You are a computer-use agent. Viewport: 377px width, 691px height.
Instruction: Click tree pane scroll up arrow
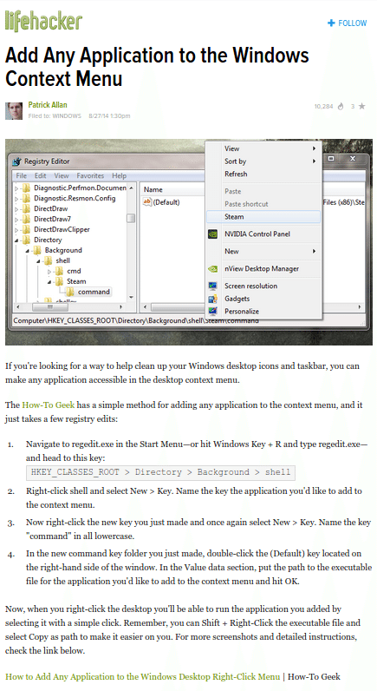coord(131,188)
